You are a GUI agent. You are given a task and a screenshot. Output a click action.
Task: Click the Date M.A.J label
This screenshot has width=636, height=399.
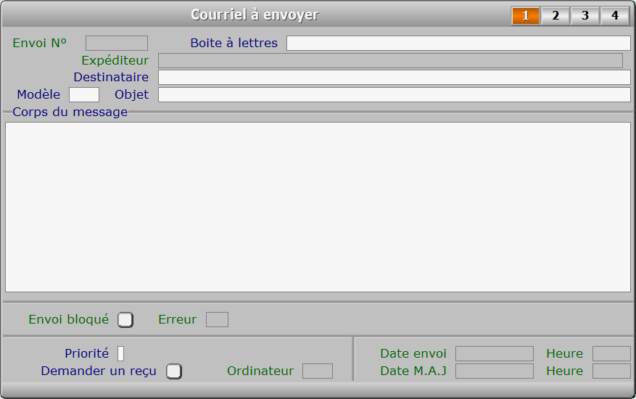(x=413, y=371)
